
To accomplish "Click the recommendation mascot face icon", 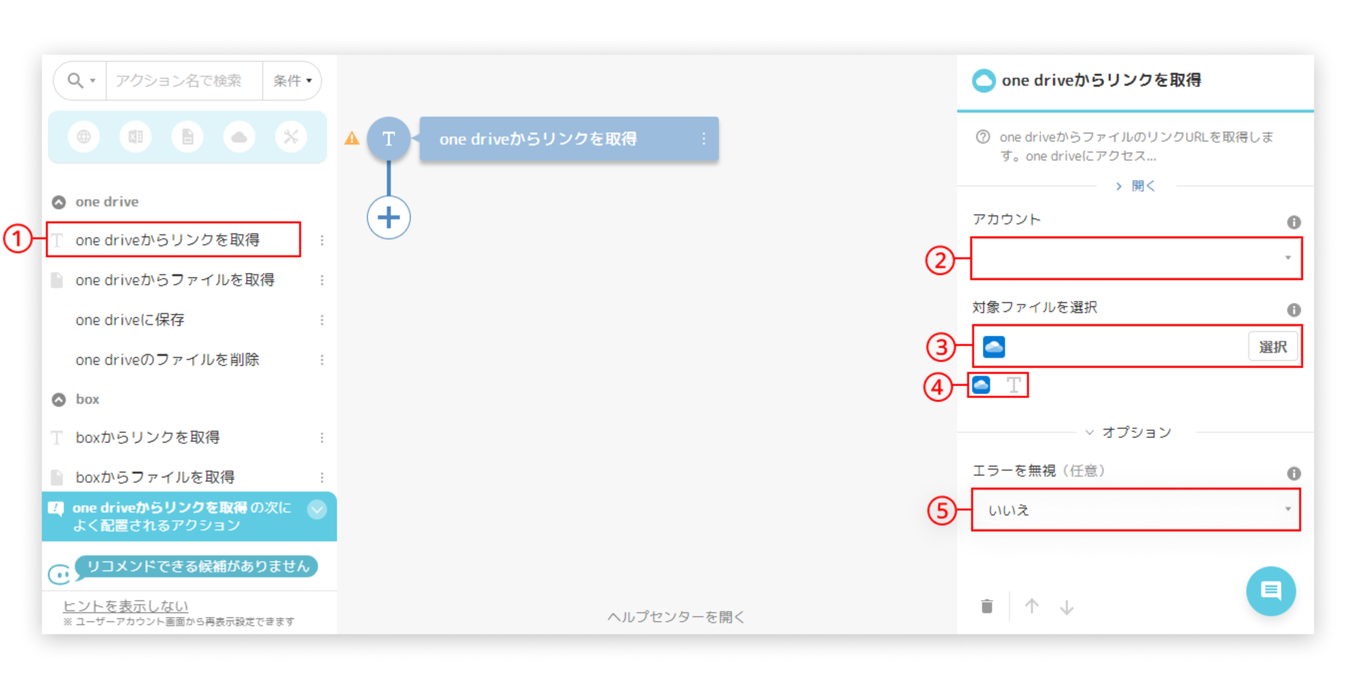I will 60,575.
